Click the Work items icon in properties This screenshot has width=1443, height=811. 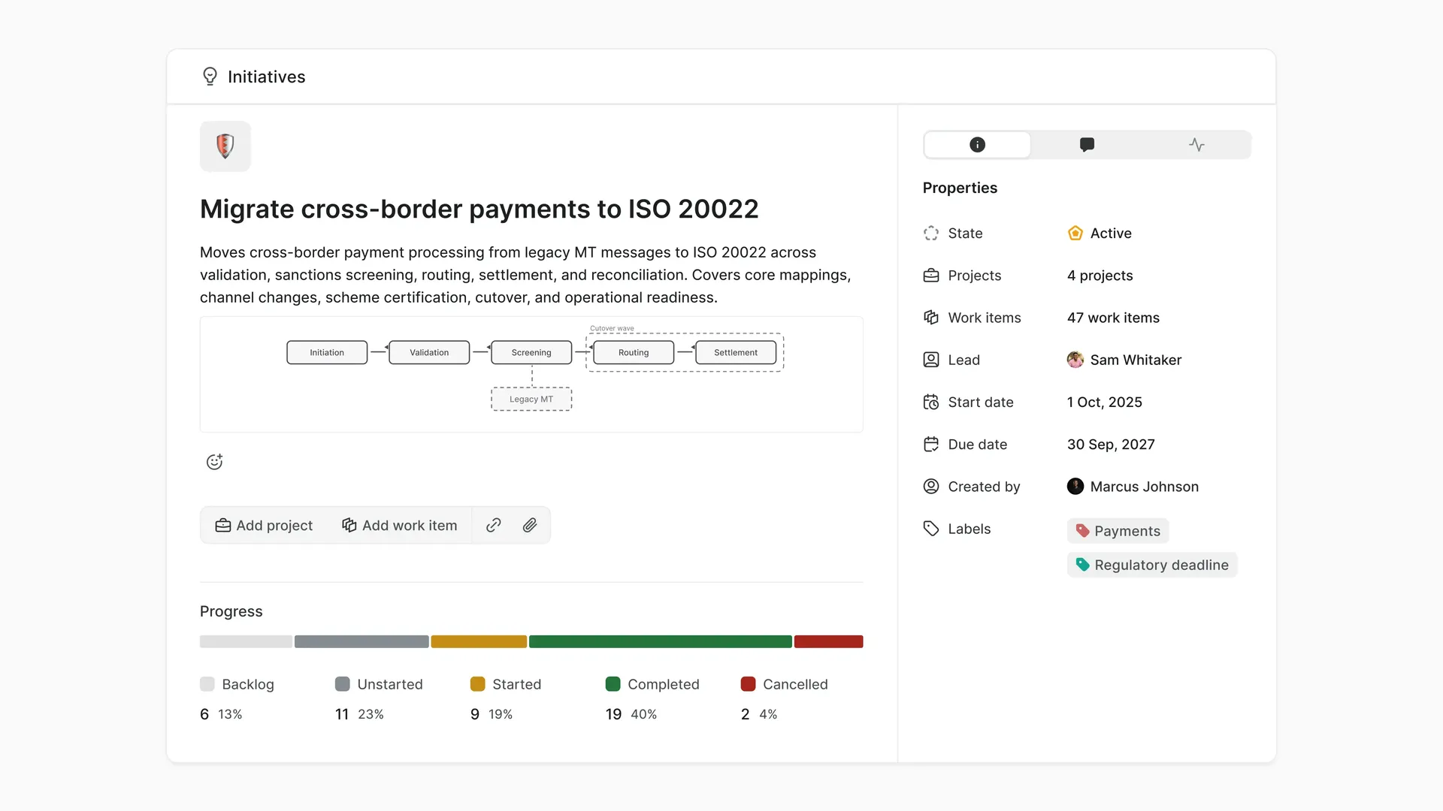(x=931, y=318)
